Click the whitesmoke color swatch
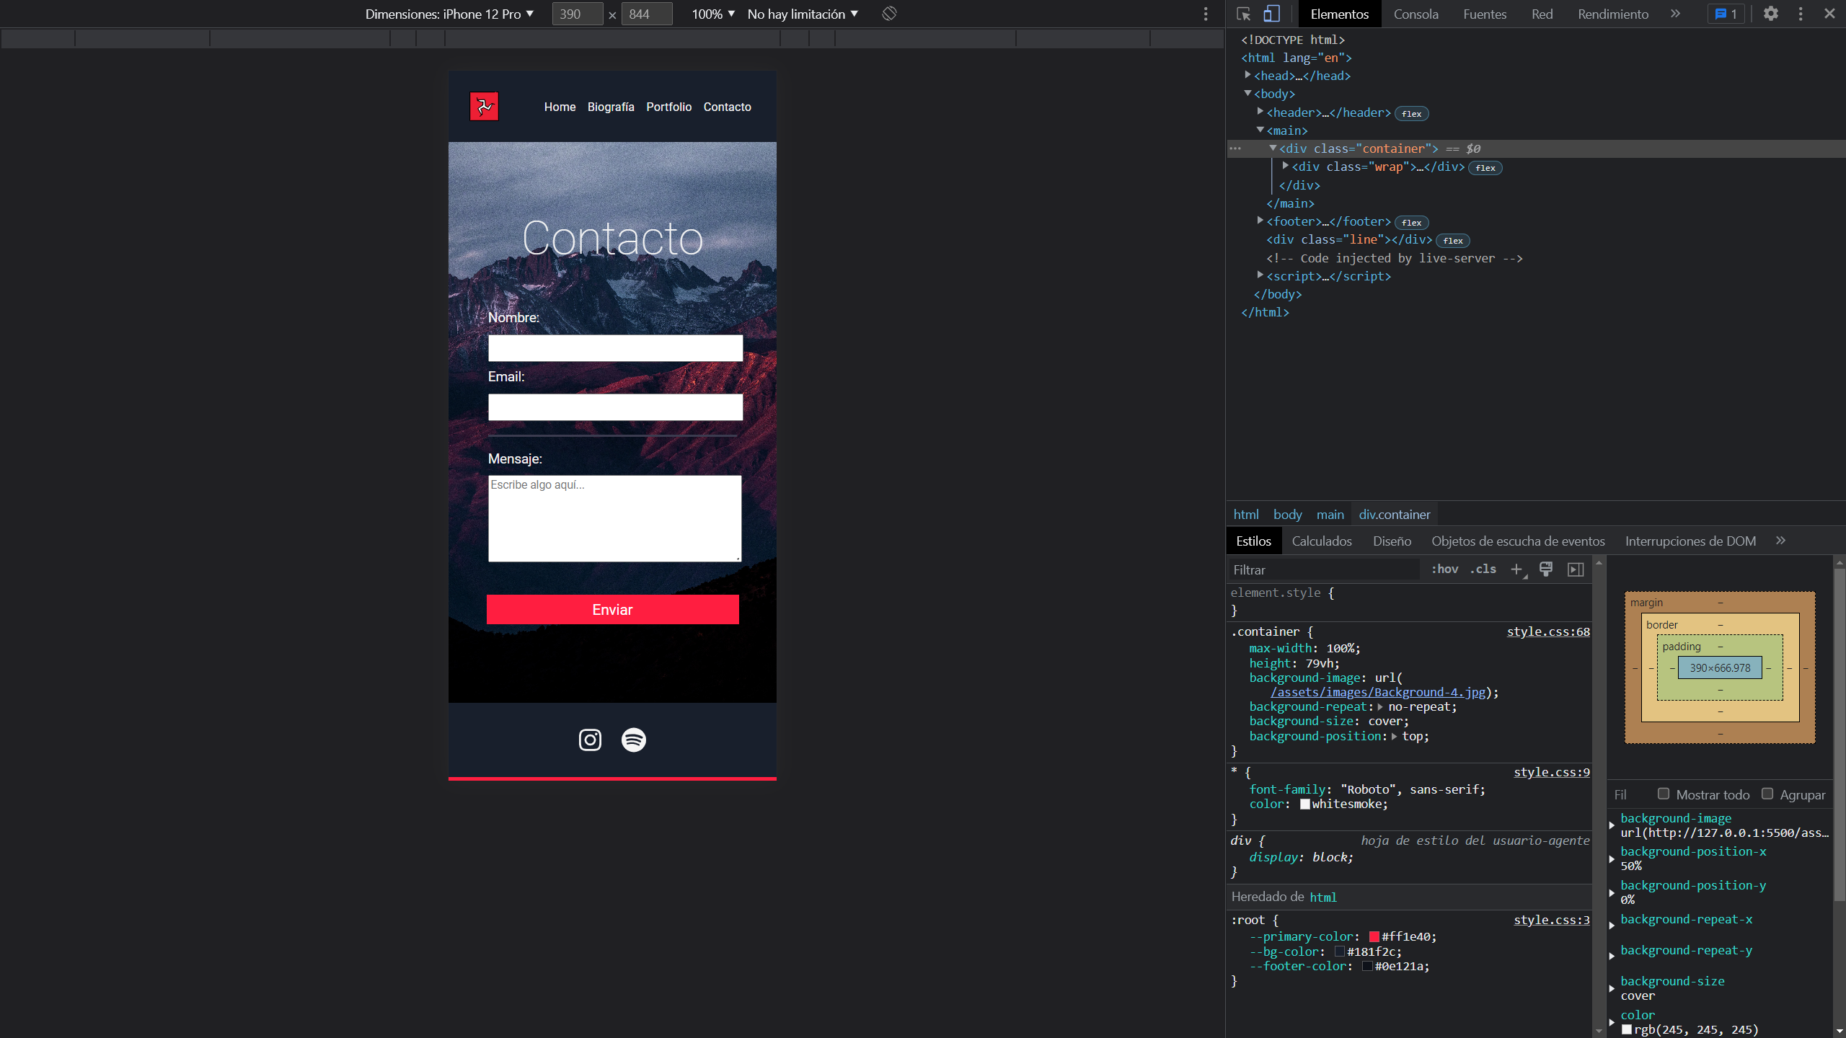This screenshot has height=1038, width=1846. tap(1304, 804)
